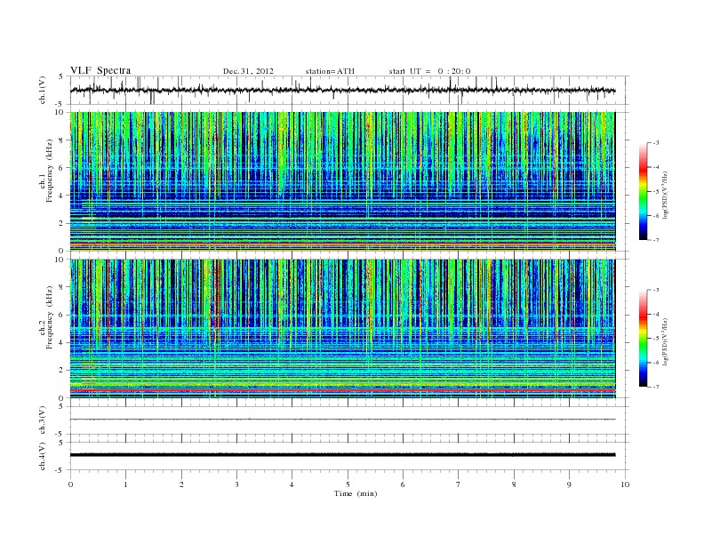Click time axis tick label "5"
The image size is (704, 544).
[348, 484]
